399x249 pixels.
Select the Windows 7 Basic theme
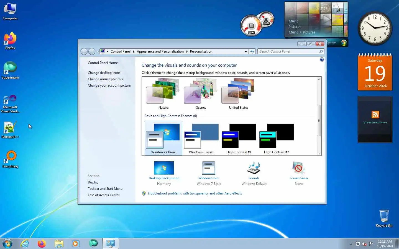(163, 138)
